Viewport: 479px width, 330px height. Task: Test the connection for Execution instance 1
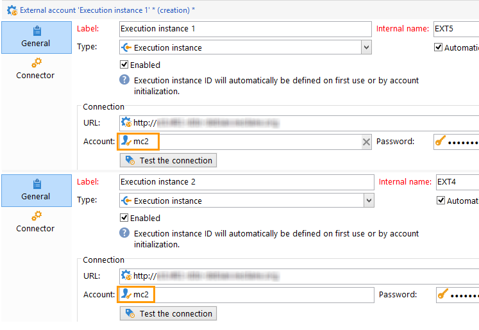coord(169,160)
